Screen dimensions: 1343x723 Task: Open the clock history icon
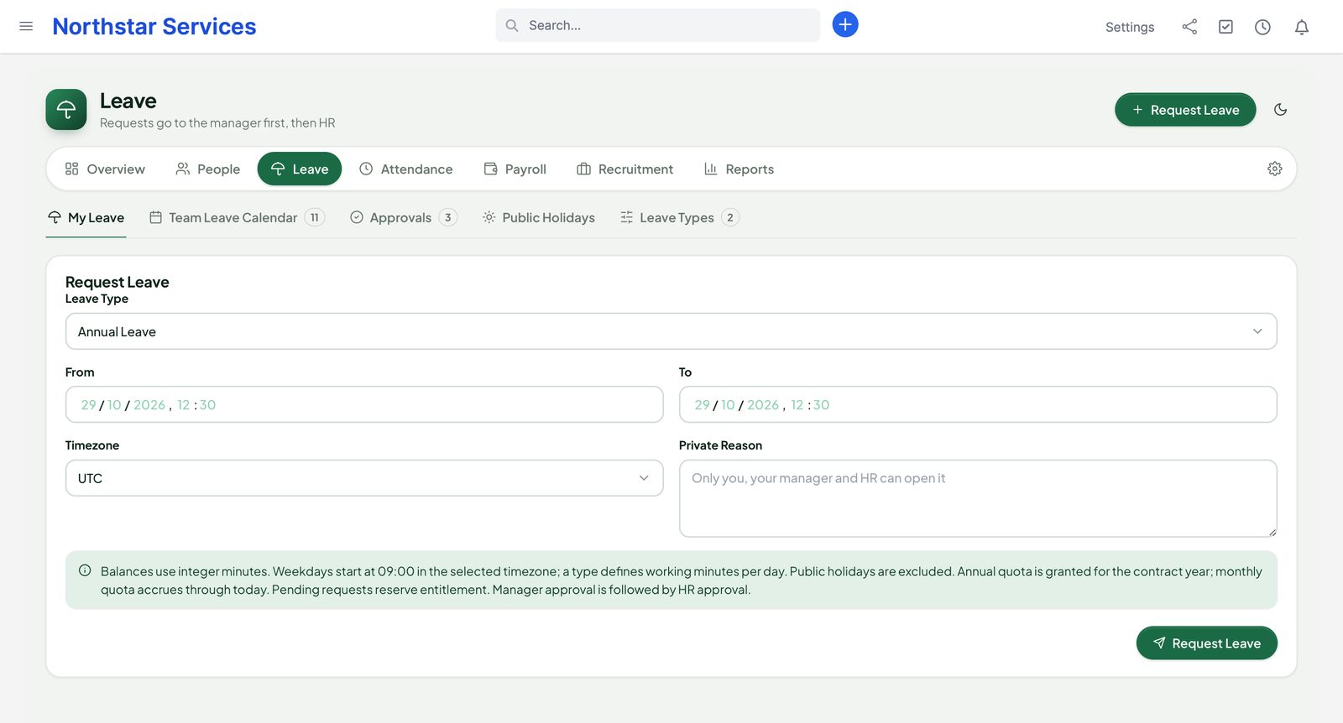point(1262,27)
